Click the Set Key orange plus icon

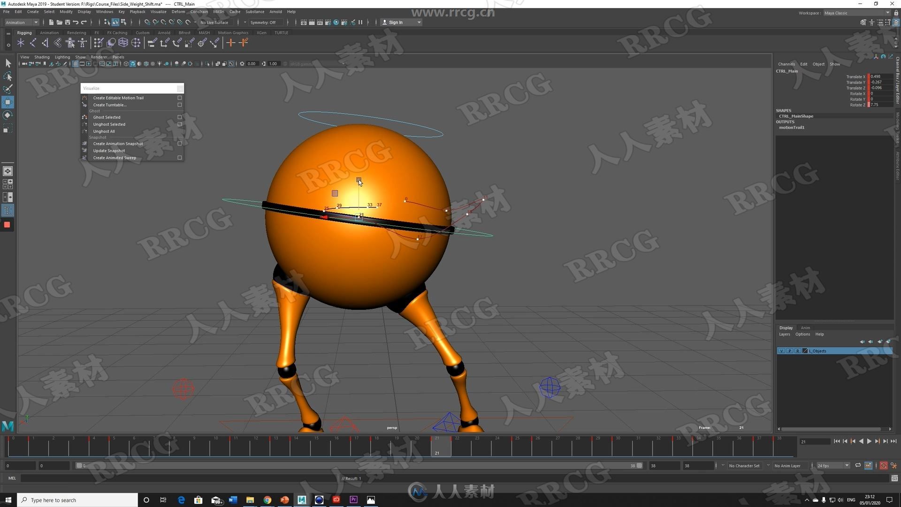pos(230,43)
